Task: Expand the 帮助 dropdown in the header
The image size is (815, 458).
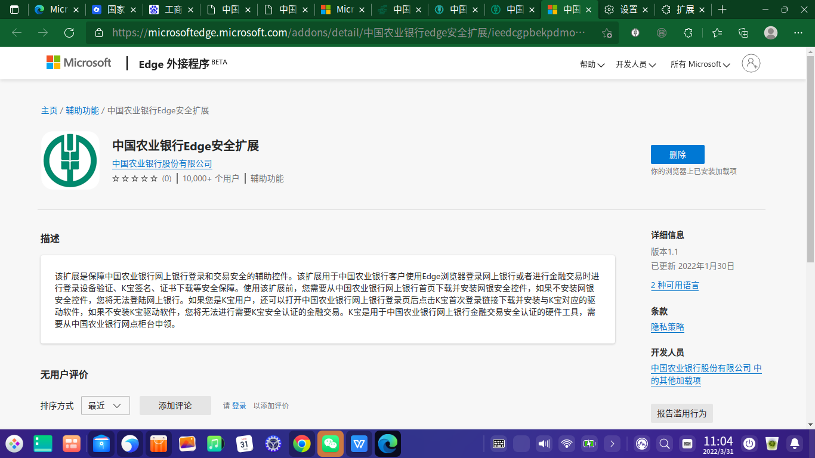Action: pyautogui.click(x=591, y=64)
